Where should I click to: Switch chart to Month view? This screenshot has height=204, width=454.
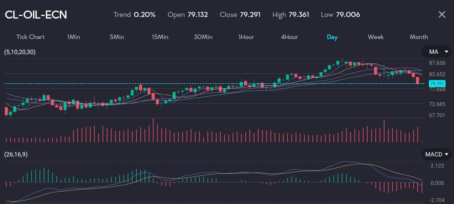point(419,37)
